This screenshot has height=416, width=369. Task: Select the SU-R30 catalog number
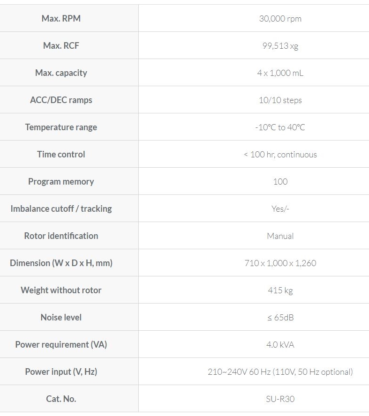click(280, 399)
